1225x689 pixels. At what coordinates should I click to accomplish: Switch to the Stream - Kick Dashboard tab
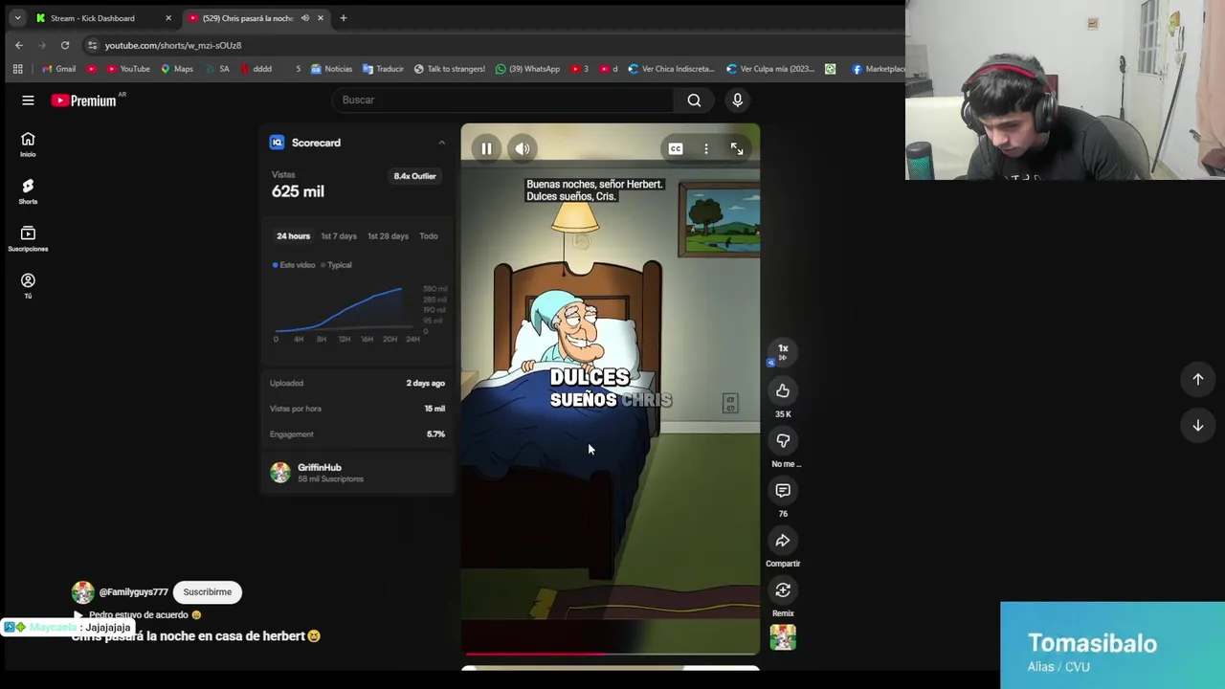pos(92,18)
